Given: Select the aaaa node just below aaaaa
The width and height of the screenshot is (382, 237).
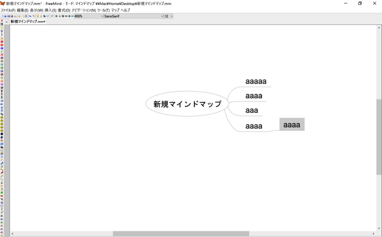Looking at the screenshot, I should [254, 96].
